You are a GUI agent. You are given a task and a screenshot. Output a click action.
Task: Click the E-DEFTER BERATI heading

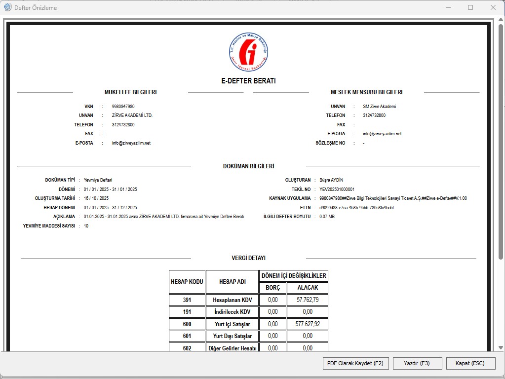click(248, 81)
